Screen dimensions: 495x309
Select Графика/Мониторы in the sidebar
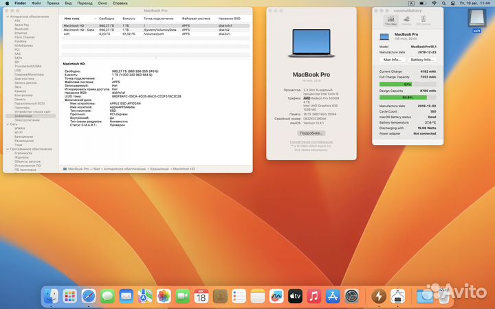(x=29, y=74)
